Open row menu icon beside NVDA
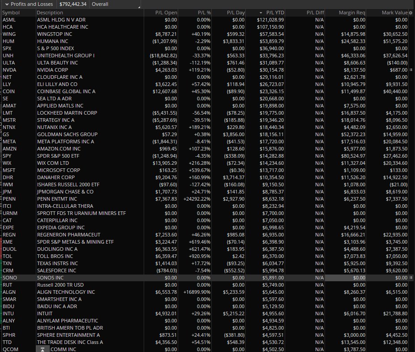Image resolution: width=415 pixels, height=352 pixels. [411, 70]
